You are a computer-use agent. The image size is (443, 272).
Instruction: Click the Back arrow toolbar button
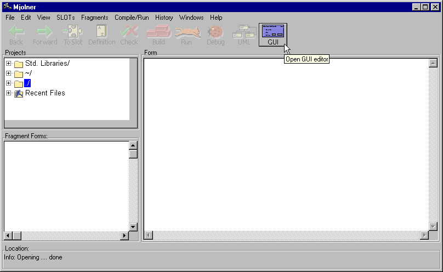click(x=16, y=35)
